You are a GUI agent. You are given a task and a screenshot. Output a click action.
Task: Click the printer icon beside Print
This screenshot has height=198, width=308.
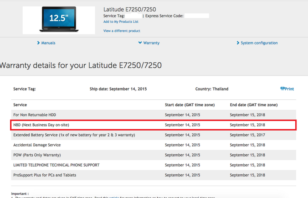click(x=283, y=89)
